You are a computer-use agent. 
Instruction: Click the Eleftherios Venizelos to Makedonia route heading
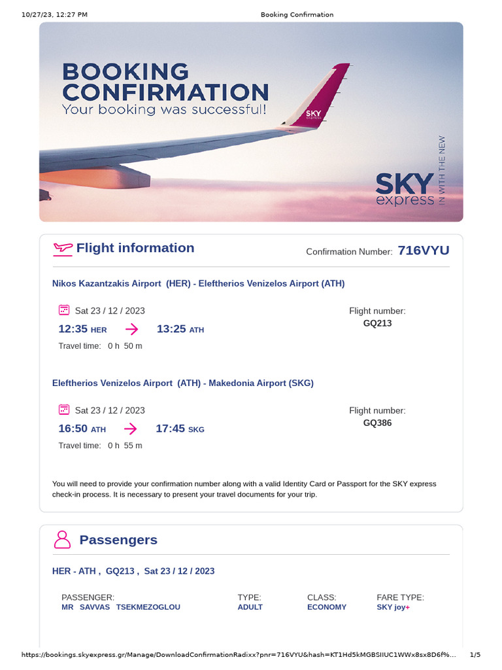(182, 383)
